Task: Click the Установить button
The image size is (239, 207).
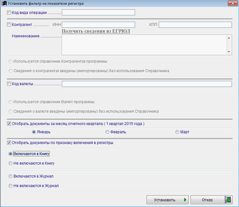Action: pos(167,200)
